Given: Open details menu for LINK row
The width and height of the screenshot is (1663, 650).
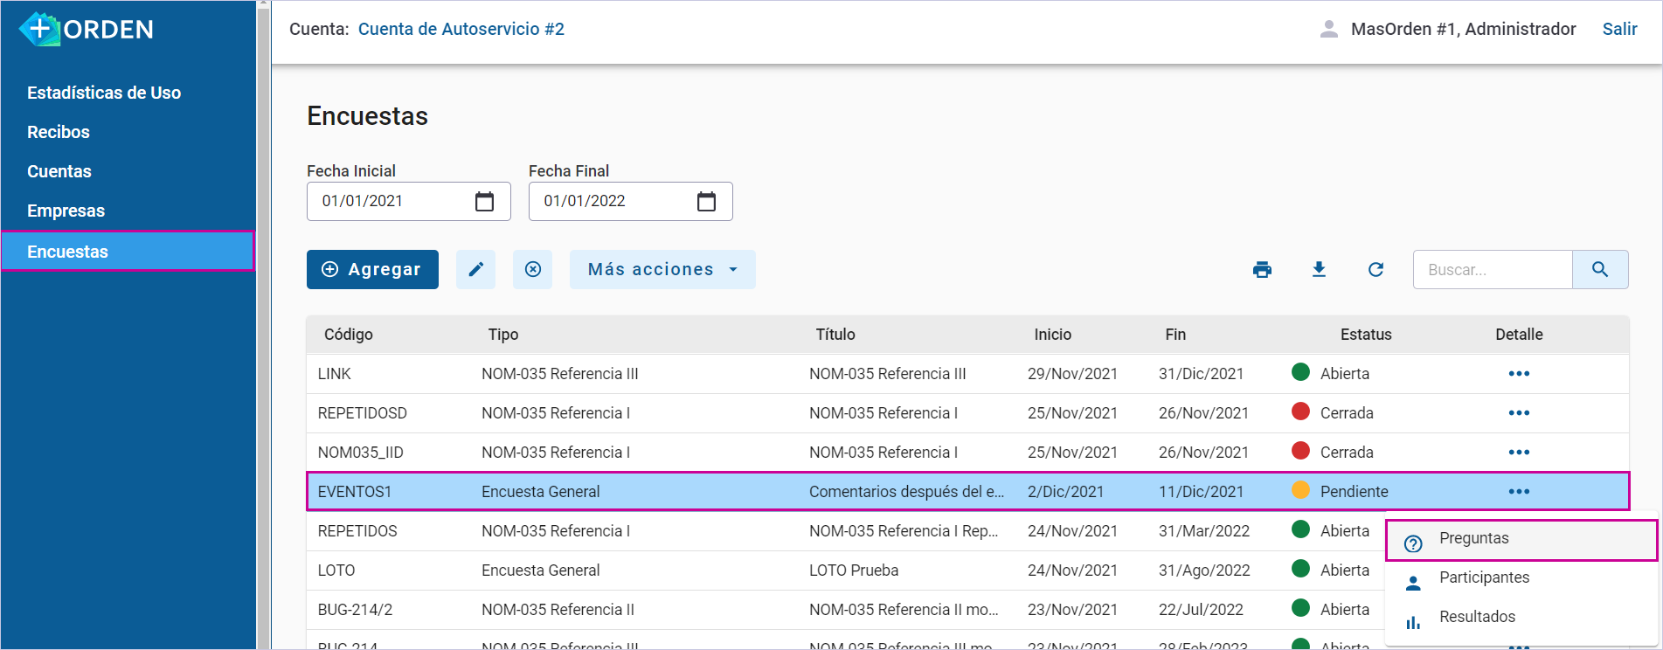Looking at the screenshot, I should pyautogui.click(x=1519, y=374).
